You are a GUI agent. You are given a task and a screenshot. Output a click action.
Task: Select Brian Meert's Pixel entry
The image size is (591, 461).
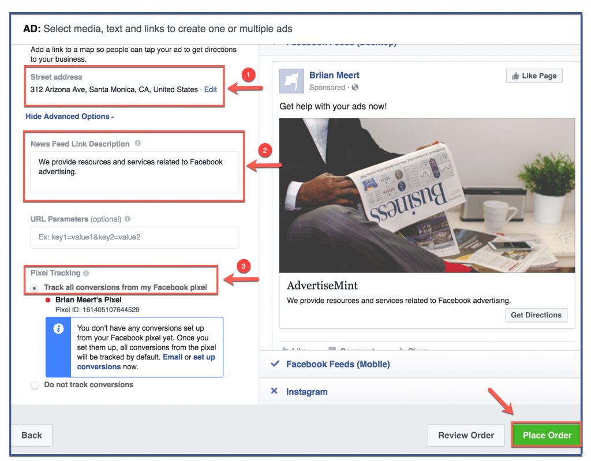pyautogui.click(x=88, y=299)
